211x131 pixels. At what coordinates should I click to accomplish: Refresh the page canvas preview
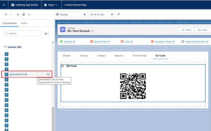pyautogui.click(x=119, y=14)
